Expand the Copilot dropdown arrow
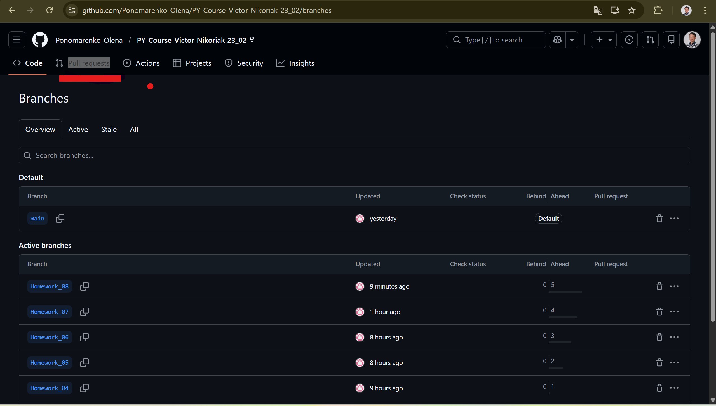Image resolution: width=716 pixels, height=406 pixels. point(572,40)
